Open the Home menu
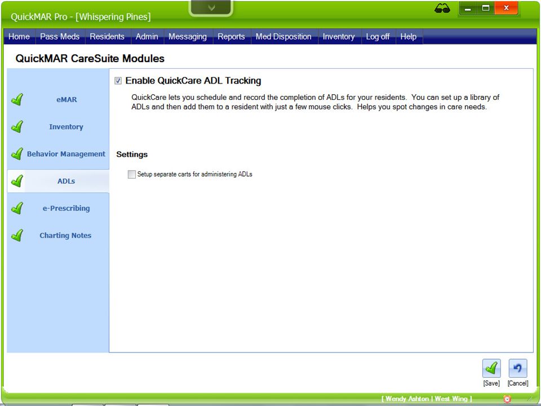 tap(19, 37)
